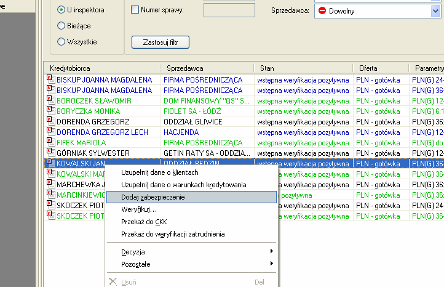Click document icon beside BOROCZEK SŁAWOMIR

pos(50,100)
